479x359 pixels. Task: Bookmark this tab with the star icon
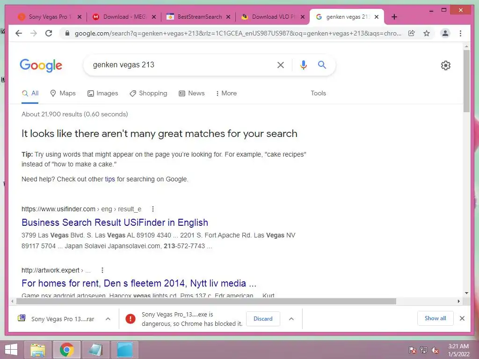[427, 33]
